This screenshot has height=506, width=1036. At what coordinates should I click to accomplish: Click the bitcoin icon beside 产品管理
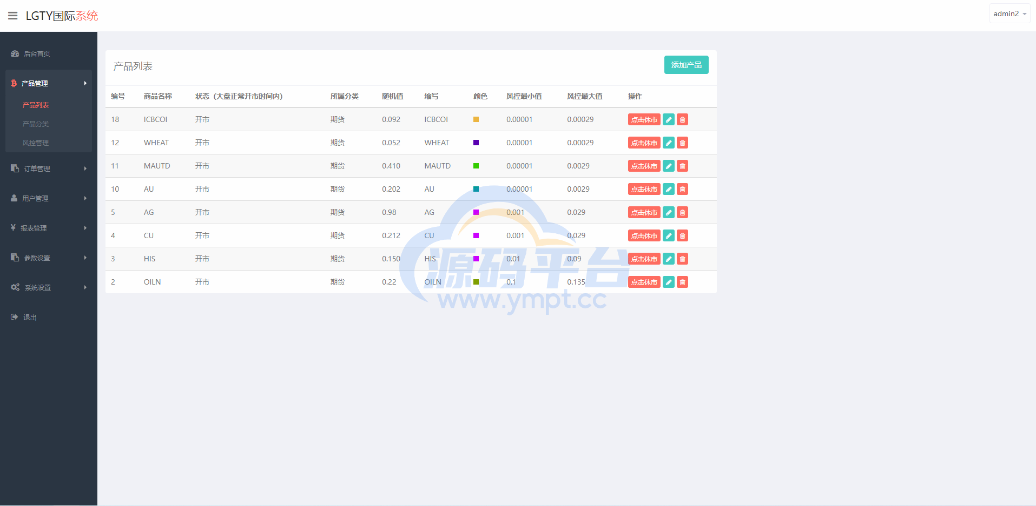pyautogui.click(x=14, y=83)
